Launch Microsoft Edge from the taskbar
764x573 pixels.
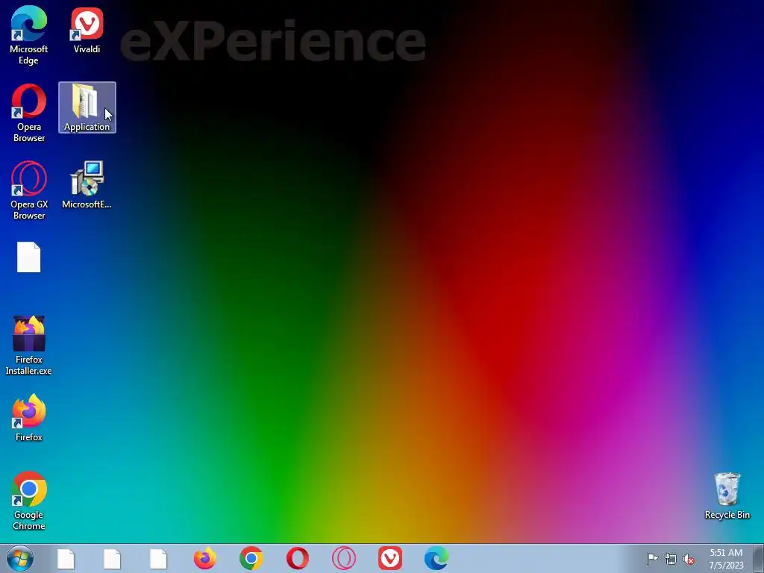(436, 558)
